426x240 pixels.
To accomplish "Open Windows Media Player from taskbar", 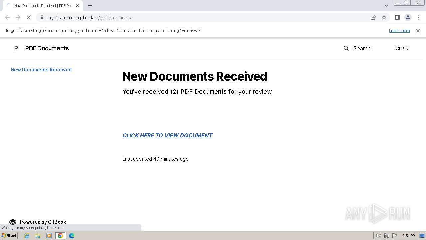I will click(x=49, y=236).
